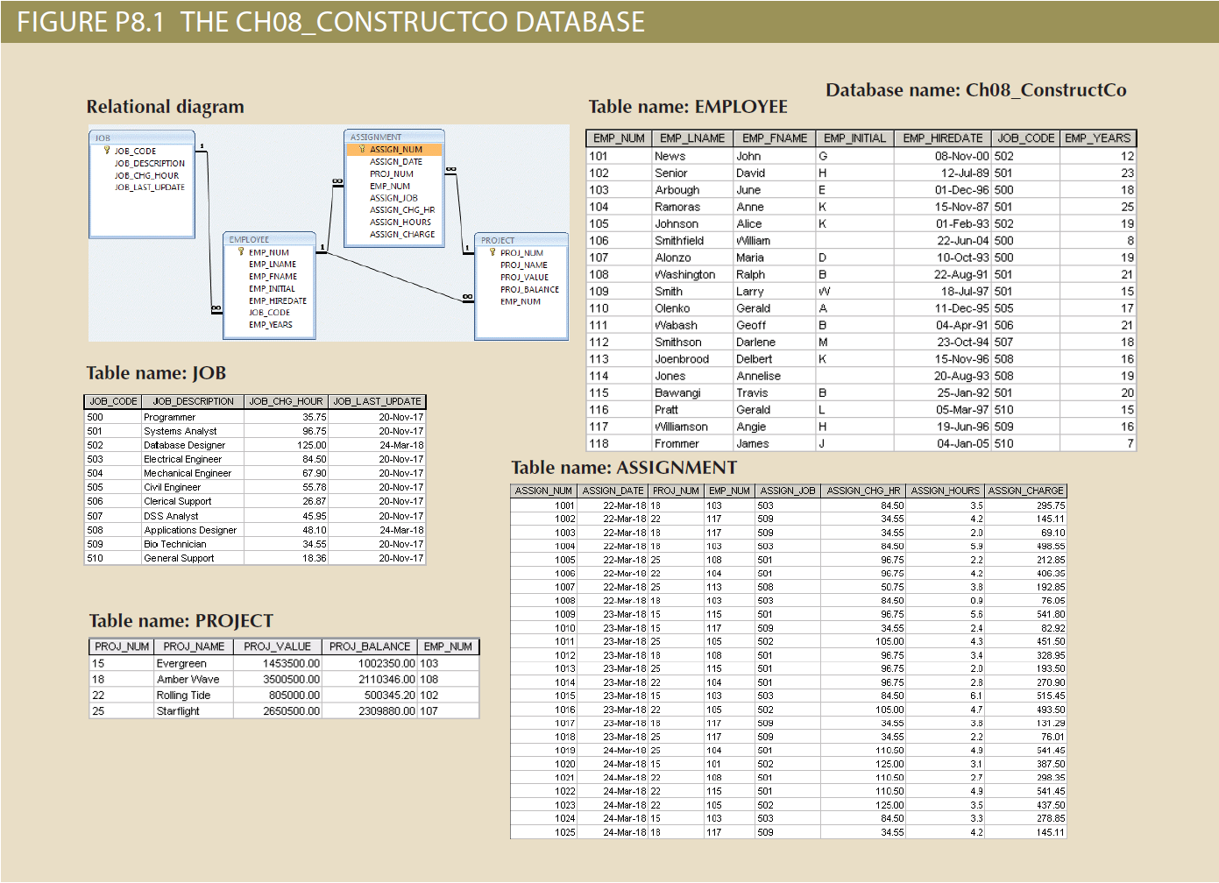Click the EMP_NUM key icon in EMPLOYEE entity

(x=241, y=252)
